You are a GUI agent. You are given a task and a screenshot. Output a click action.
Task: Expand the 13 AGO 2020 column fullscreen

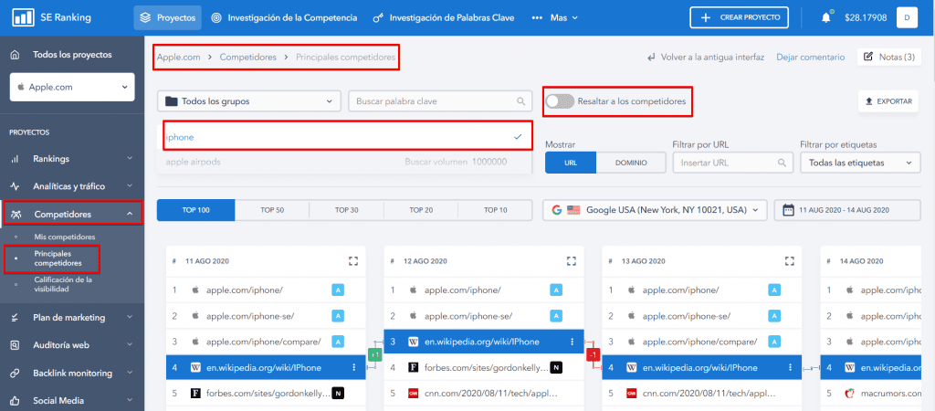[790, 260]
